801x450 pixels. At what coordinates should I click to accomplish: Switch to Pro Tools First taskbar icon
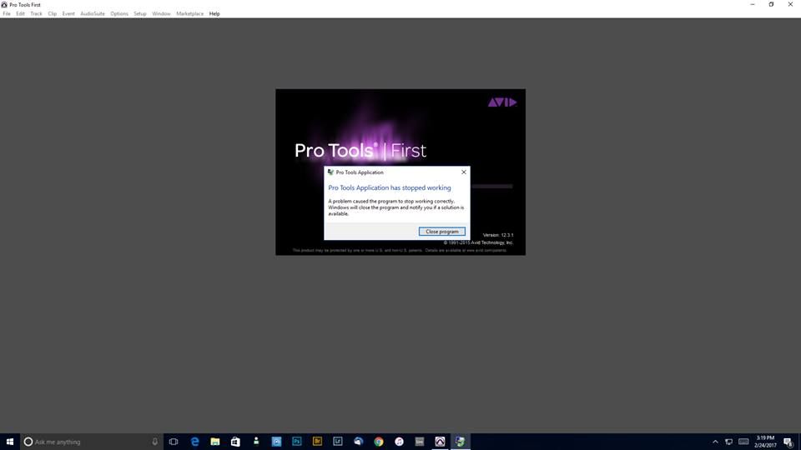click(440, 442)
